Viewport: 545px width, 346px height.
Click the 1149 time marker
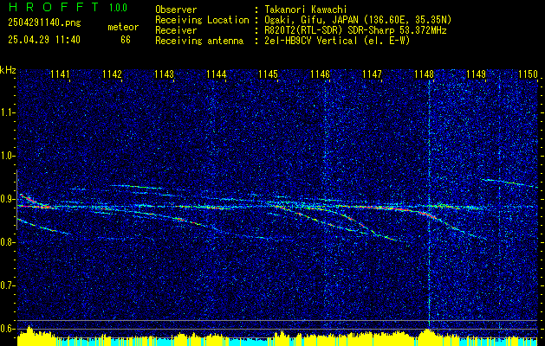click(476, 74)
